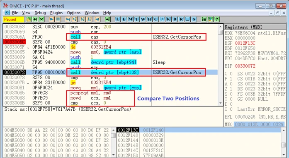The height and width of the screenshot is (158, 289).
Task: Select hex dump row 004E5000
Action: point(57,130)
